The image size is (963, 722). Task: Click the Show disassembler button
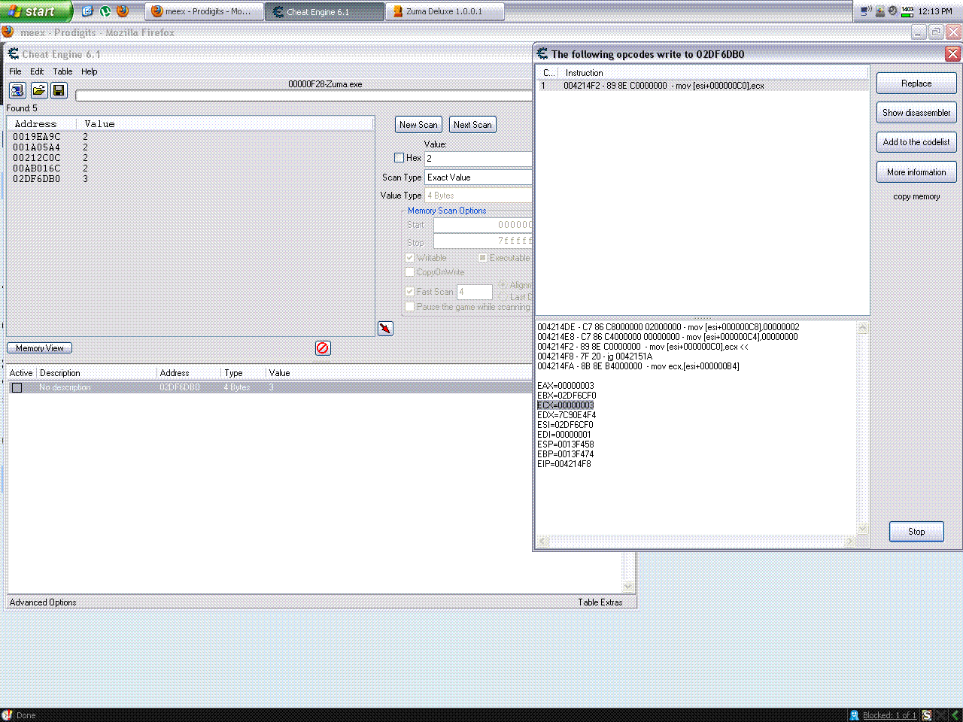pyautogui.click(x=916, y=113)
